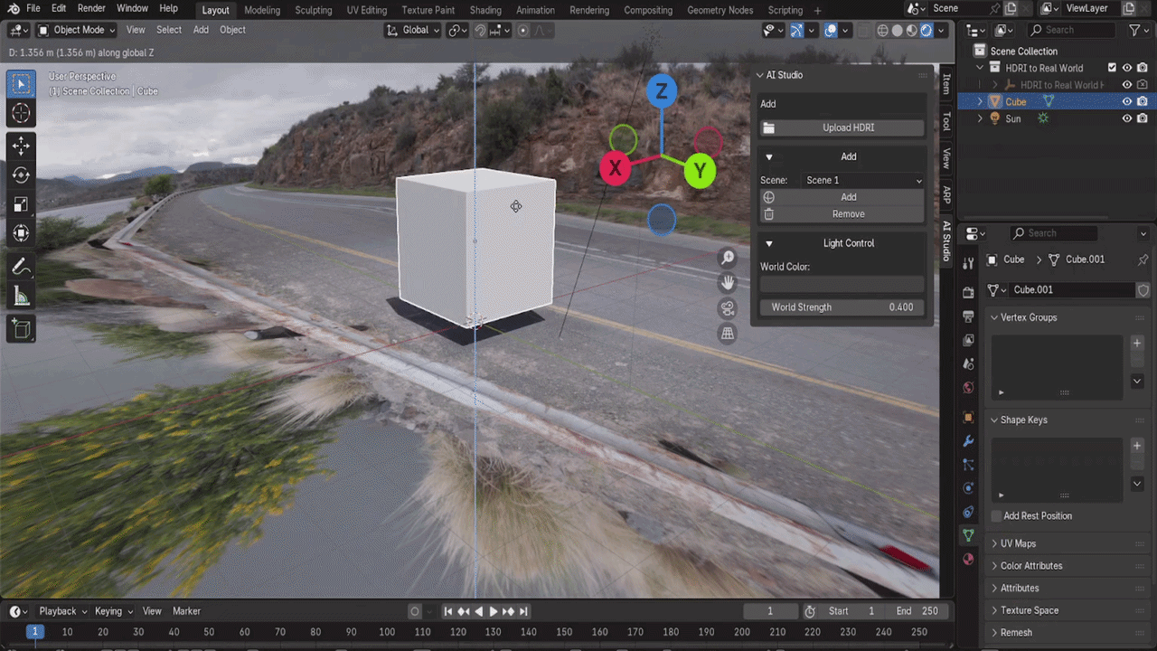Enable the Add Rest Position checkbox
1157x651 pixels.
[x=997, y=516]
